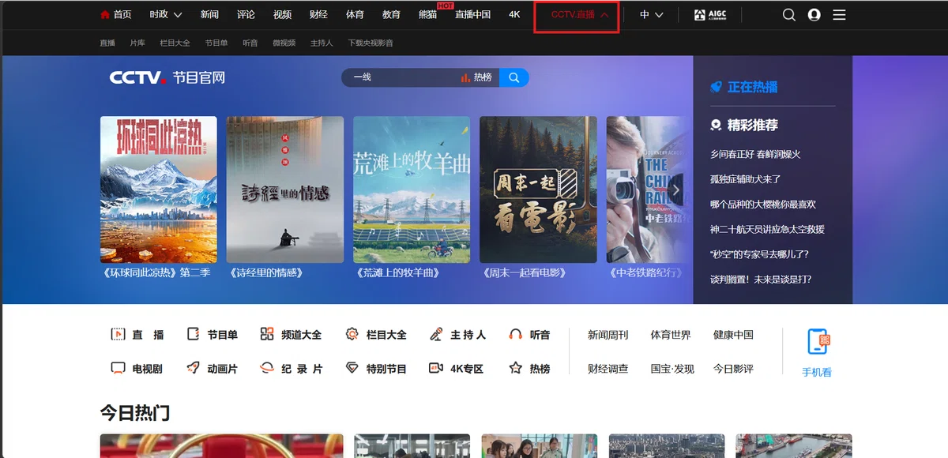Click the CCTV 节目官网 logo
Viewport: 948px width, 458px height.
[167, 77]
